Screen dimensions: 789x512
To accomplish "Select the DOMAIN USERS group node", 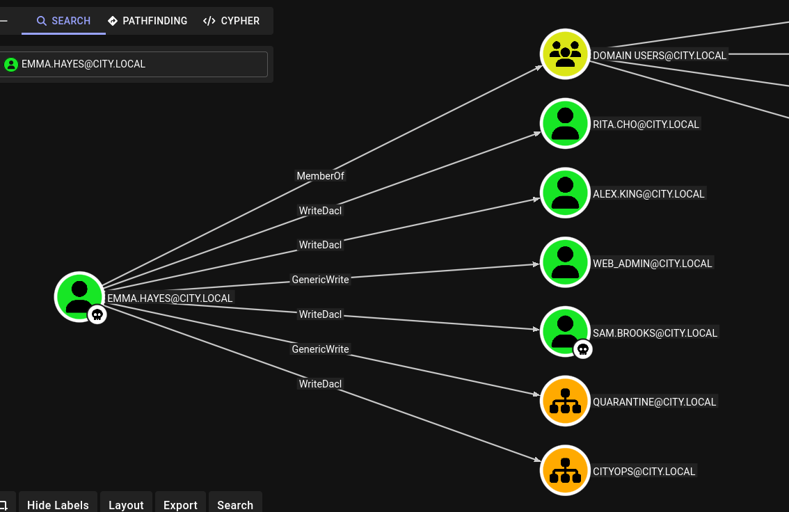I will 565,54.
